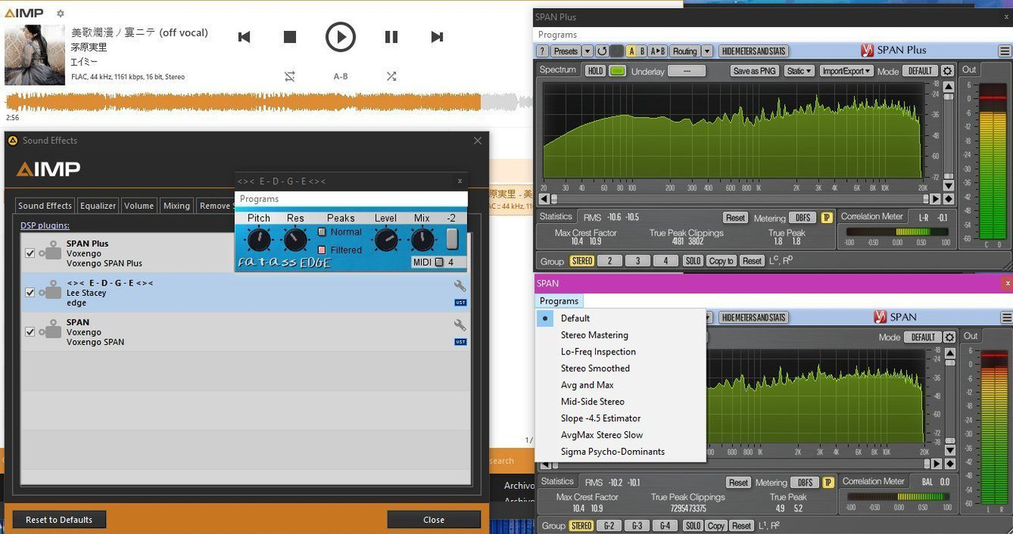Open SPAN Plus help question-mark button

[x=542, y=51]
